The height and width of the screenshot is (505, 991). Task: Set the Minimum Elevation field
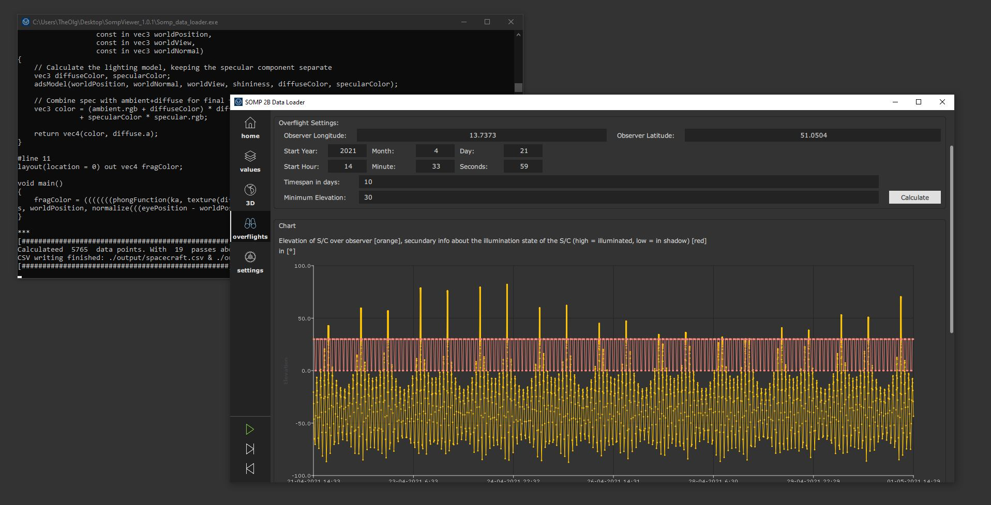618,197
